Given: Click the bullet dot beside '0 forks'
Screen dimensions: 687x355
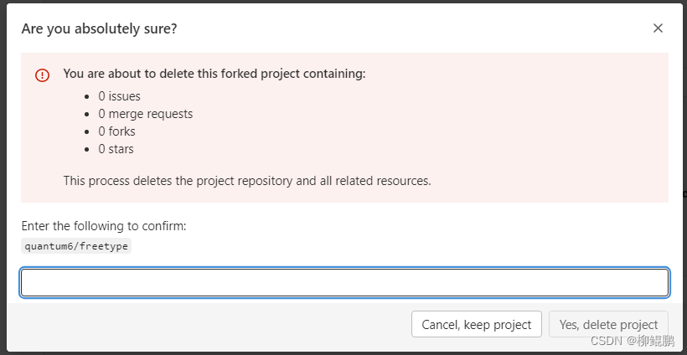Looking at the screenshot, I should coord(88,131).
